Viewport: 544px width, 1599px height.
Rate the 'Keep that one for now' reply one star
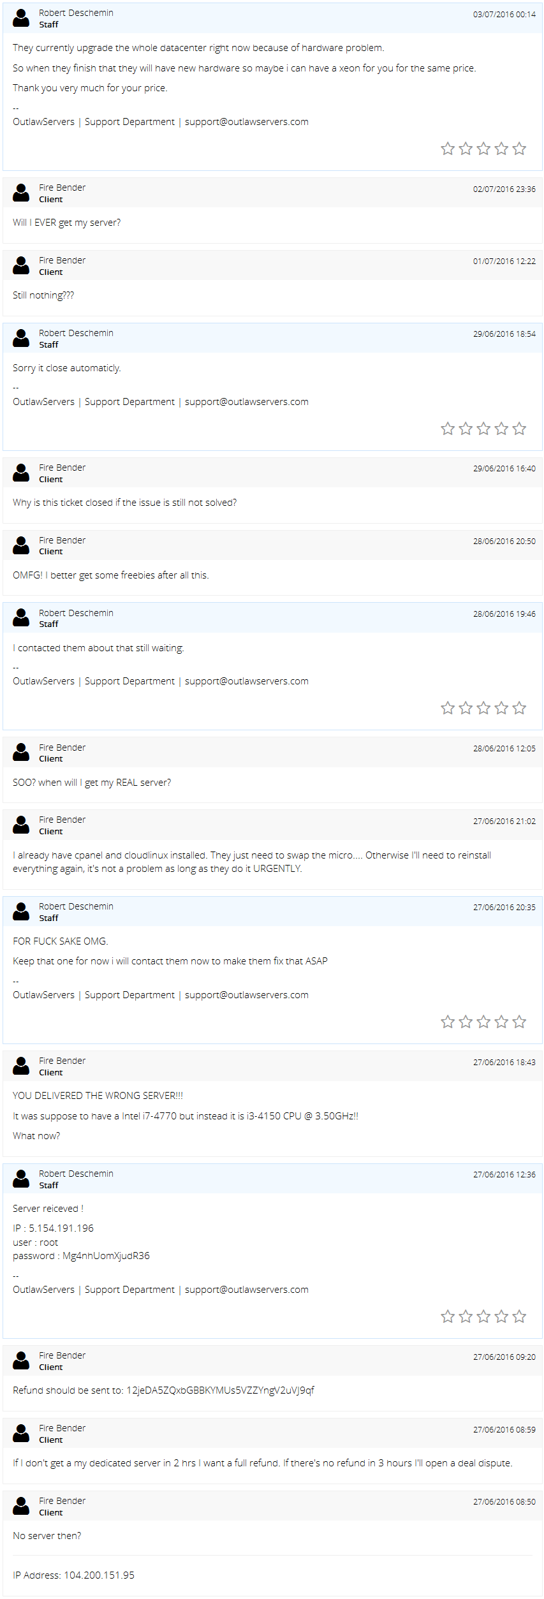click(448, 1022)
